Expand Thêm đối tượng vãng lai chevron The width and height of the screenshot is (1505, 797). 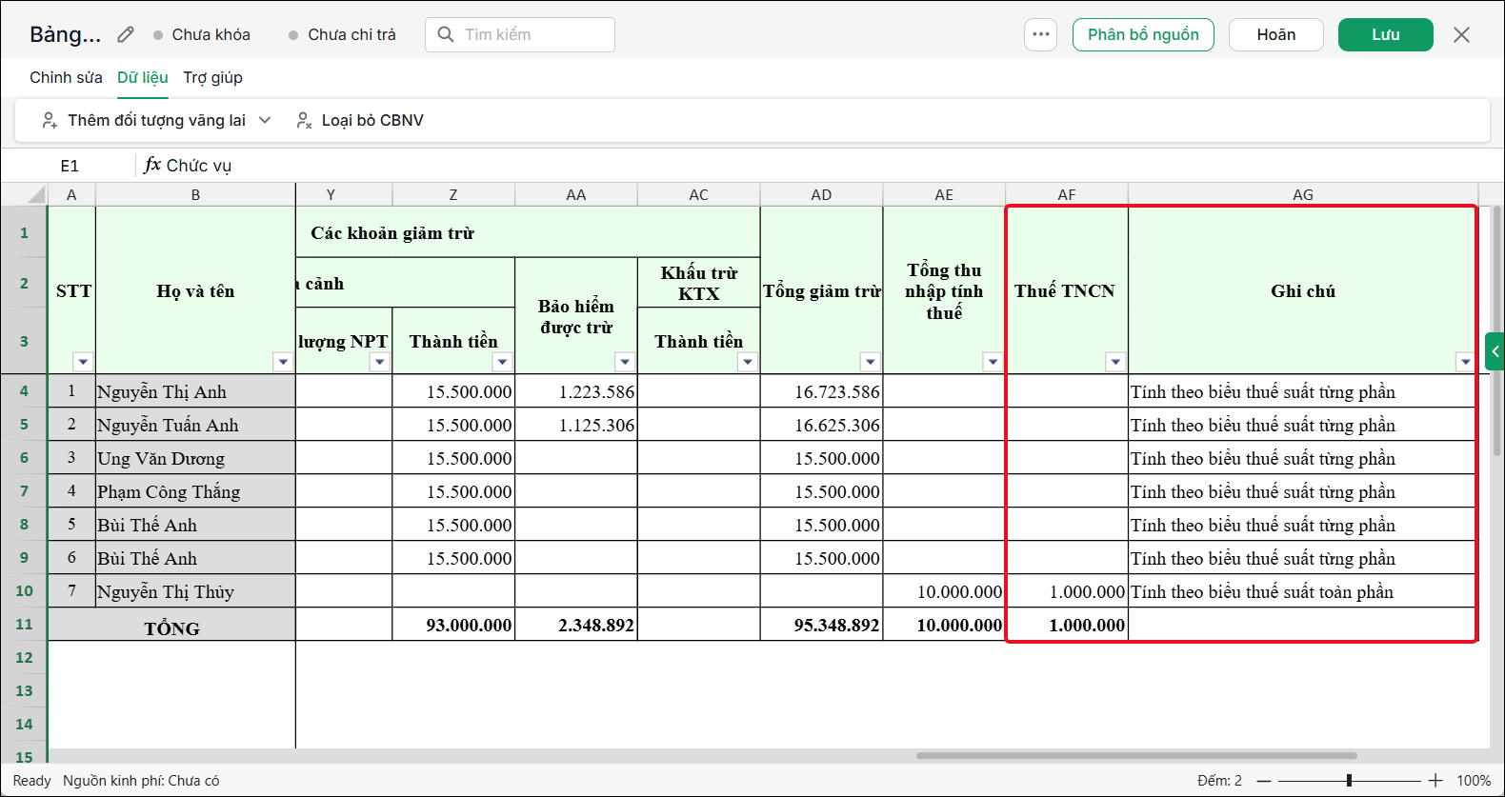pos(265,120)
